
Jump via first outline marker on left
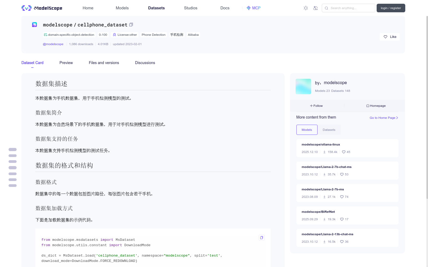tap(13, 150)
